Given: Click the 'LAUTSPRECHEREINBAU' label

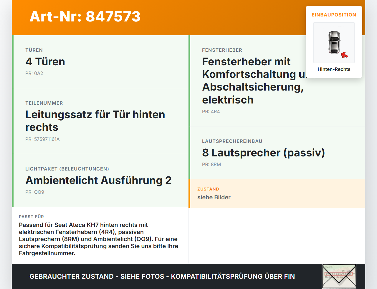Looking at the screenshot, I should pyautogui.click(x=232, y=141).
